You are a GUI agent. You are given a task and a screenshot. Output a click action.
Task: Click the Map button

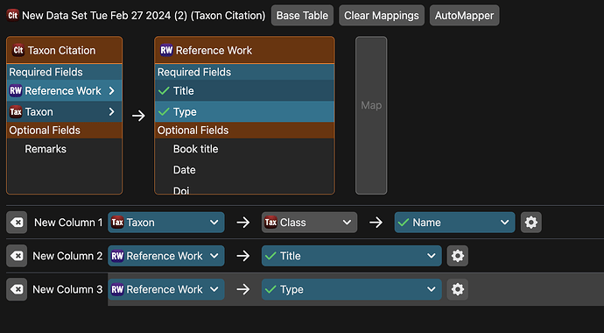371,116
